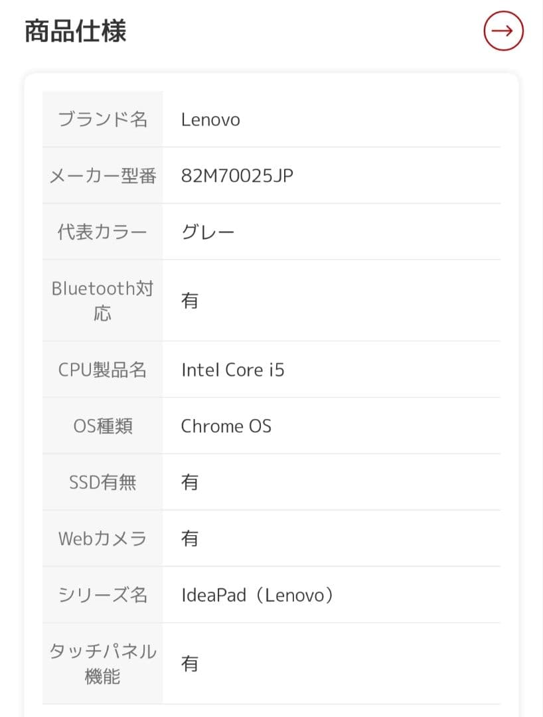Click the 商品仕様 section heading
This screenshot has width=543, height=717.
pos(74,31)
